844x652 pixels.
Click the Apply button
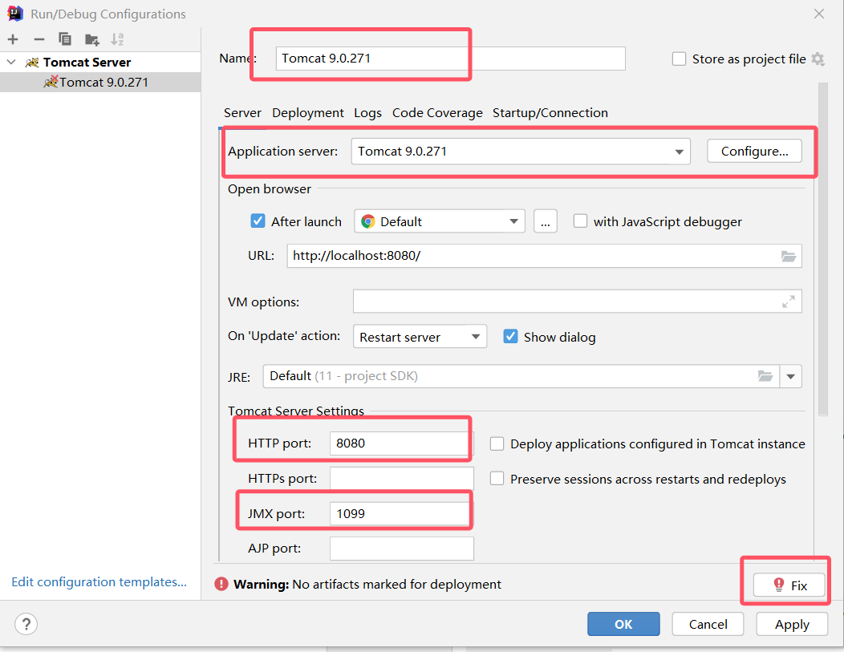792,624
